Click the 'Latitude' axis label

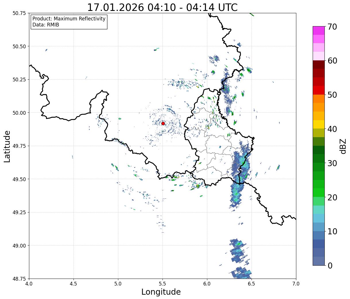7,146
